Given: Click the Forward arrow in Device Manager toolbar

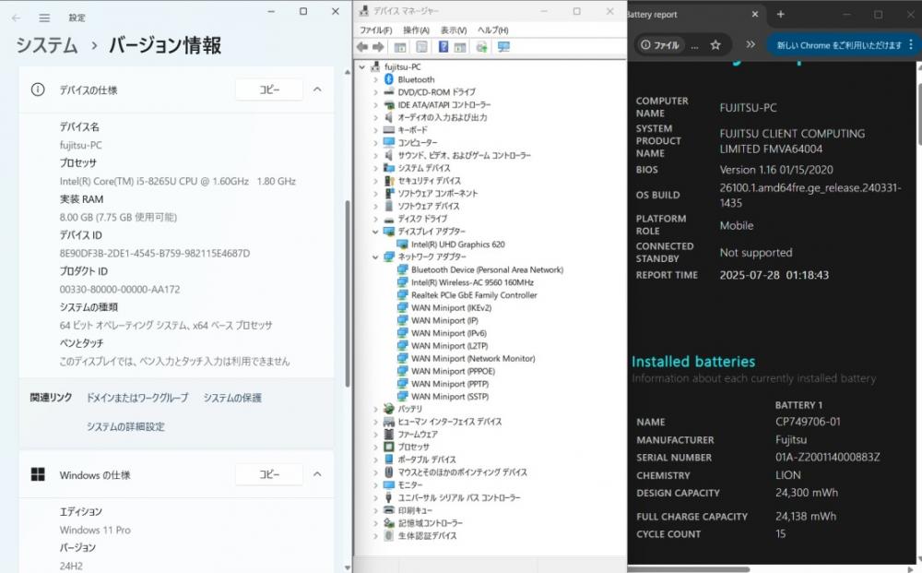Looking at the screenshot, I should coord(378,47).
